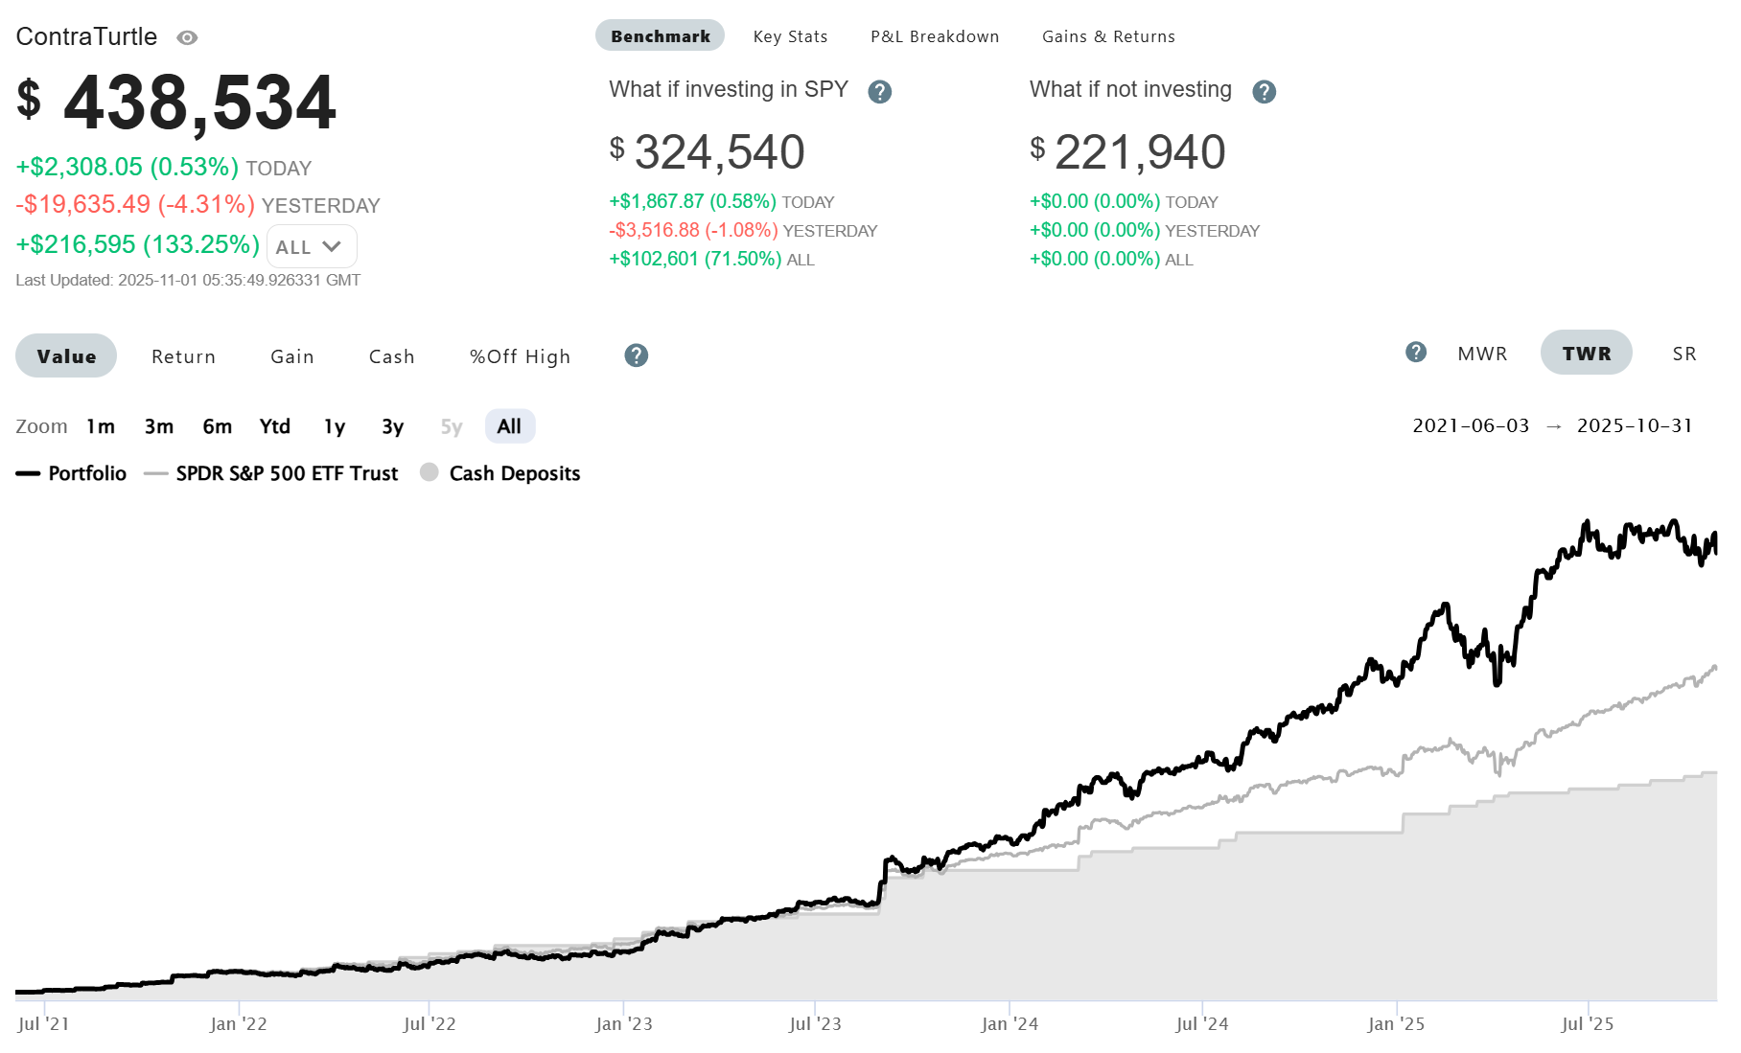
Task: Show the Return chart view
Action: [183, 356]
